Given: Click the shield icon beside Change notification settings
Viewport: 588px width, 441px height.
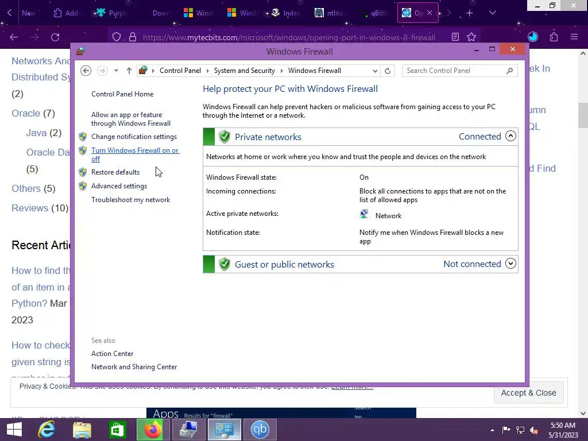Looking at the screenshot, I should (x=83, y=137).
